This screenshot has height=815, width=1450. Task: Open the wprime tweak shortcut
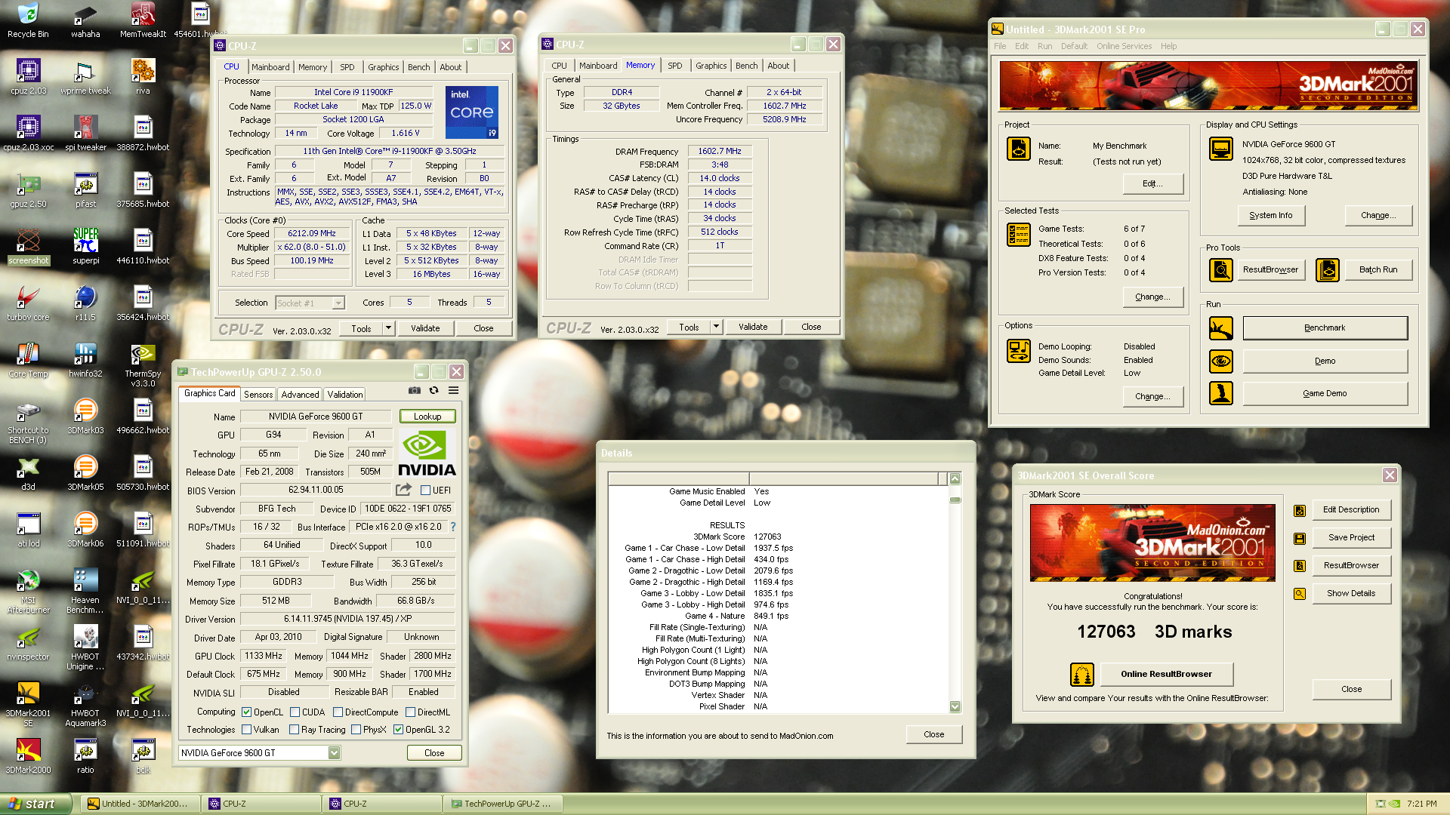[85, 77]
